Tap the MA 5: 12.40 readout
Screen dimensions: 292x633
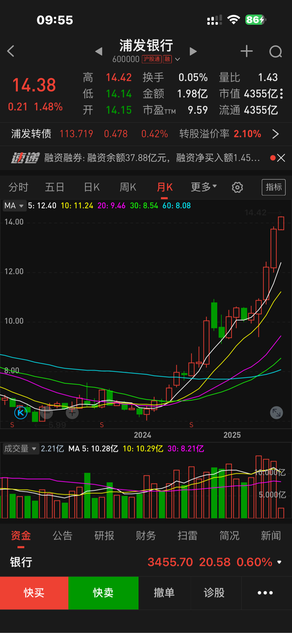[42, 206]
